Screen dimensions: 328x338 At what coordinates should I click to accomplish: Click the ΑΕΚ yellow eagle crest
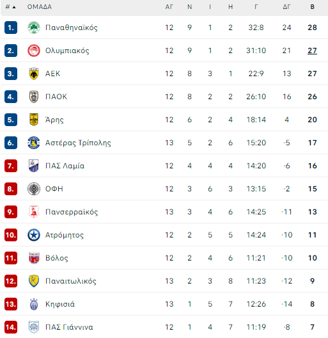34,74
